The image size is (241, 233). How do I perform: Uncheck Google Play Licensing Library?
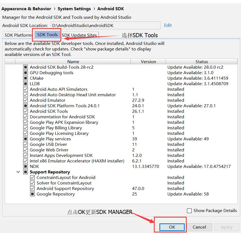(x=26, y=133)
